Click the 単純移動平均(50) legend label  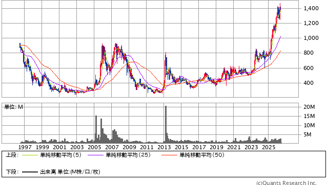click(x=202, y=155)
